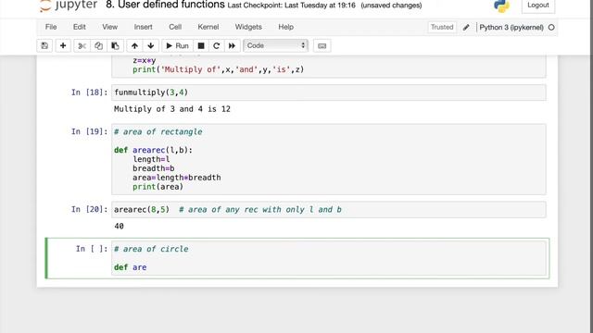Click output text 'Multiply of 3 and 4 is 12'
Screen dimensions: 593x333
coord(172,109)
